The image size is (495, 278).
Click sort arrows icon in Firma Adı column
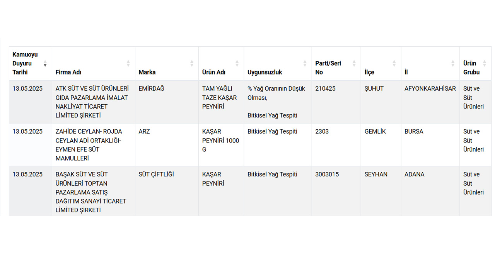pos(128,63)
